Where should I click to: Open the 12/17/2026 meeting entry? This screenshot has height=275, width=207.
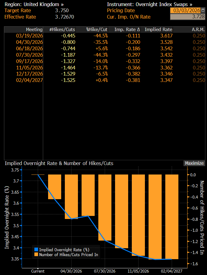30,74
